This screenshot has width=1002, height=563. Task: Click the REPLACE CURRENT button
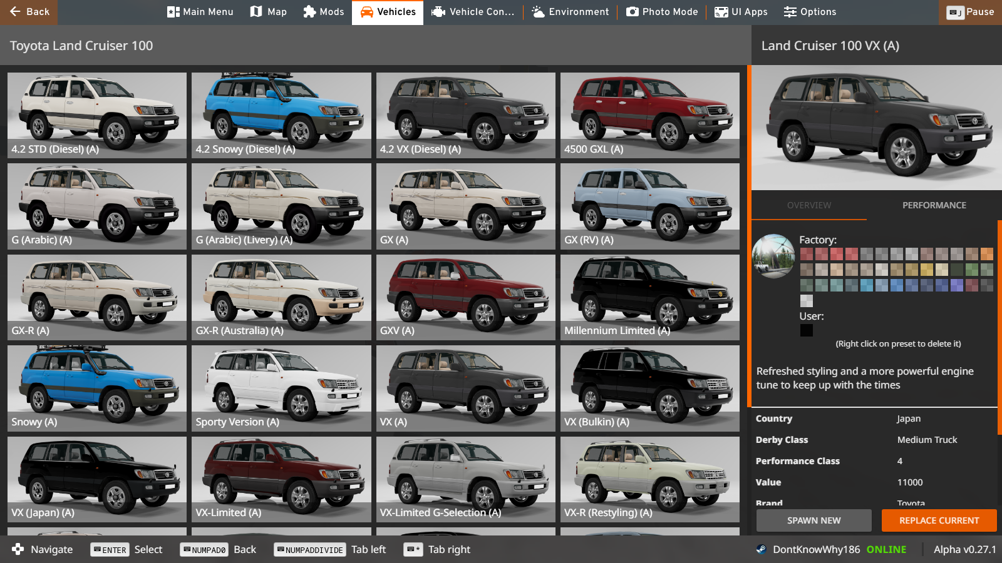pyautogui.click(x=939, y=520)
